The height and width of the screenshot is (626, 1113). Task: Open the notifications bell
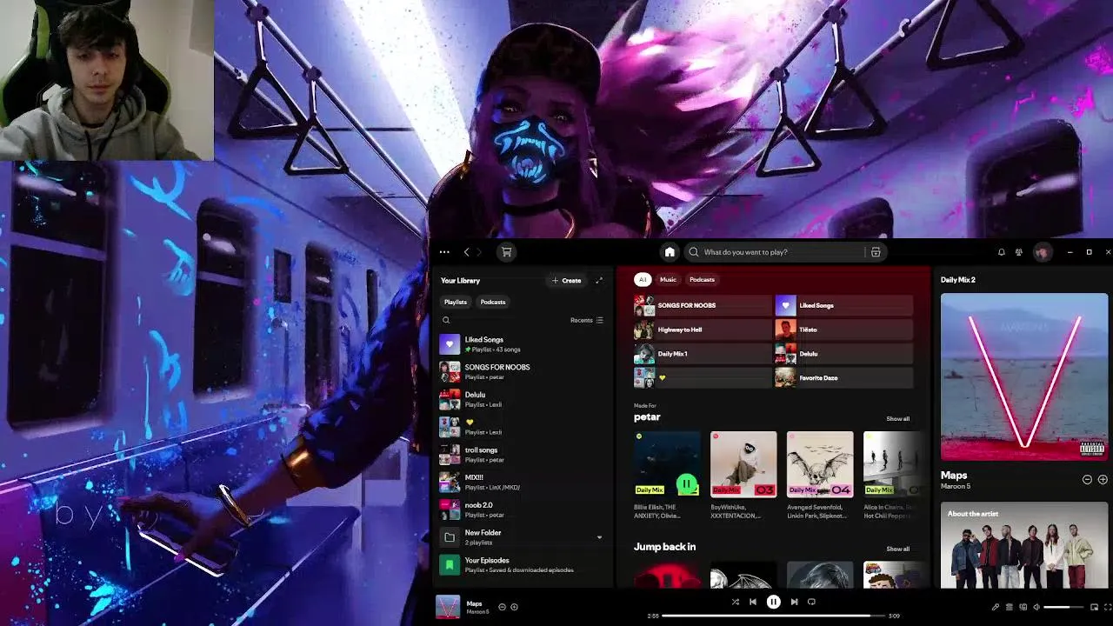(1001, 252)
